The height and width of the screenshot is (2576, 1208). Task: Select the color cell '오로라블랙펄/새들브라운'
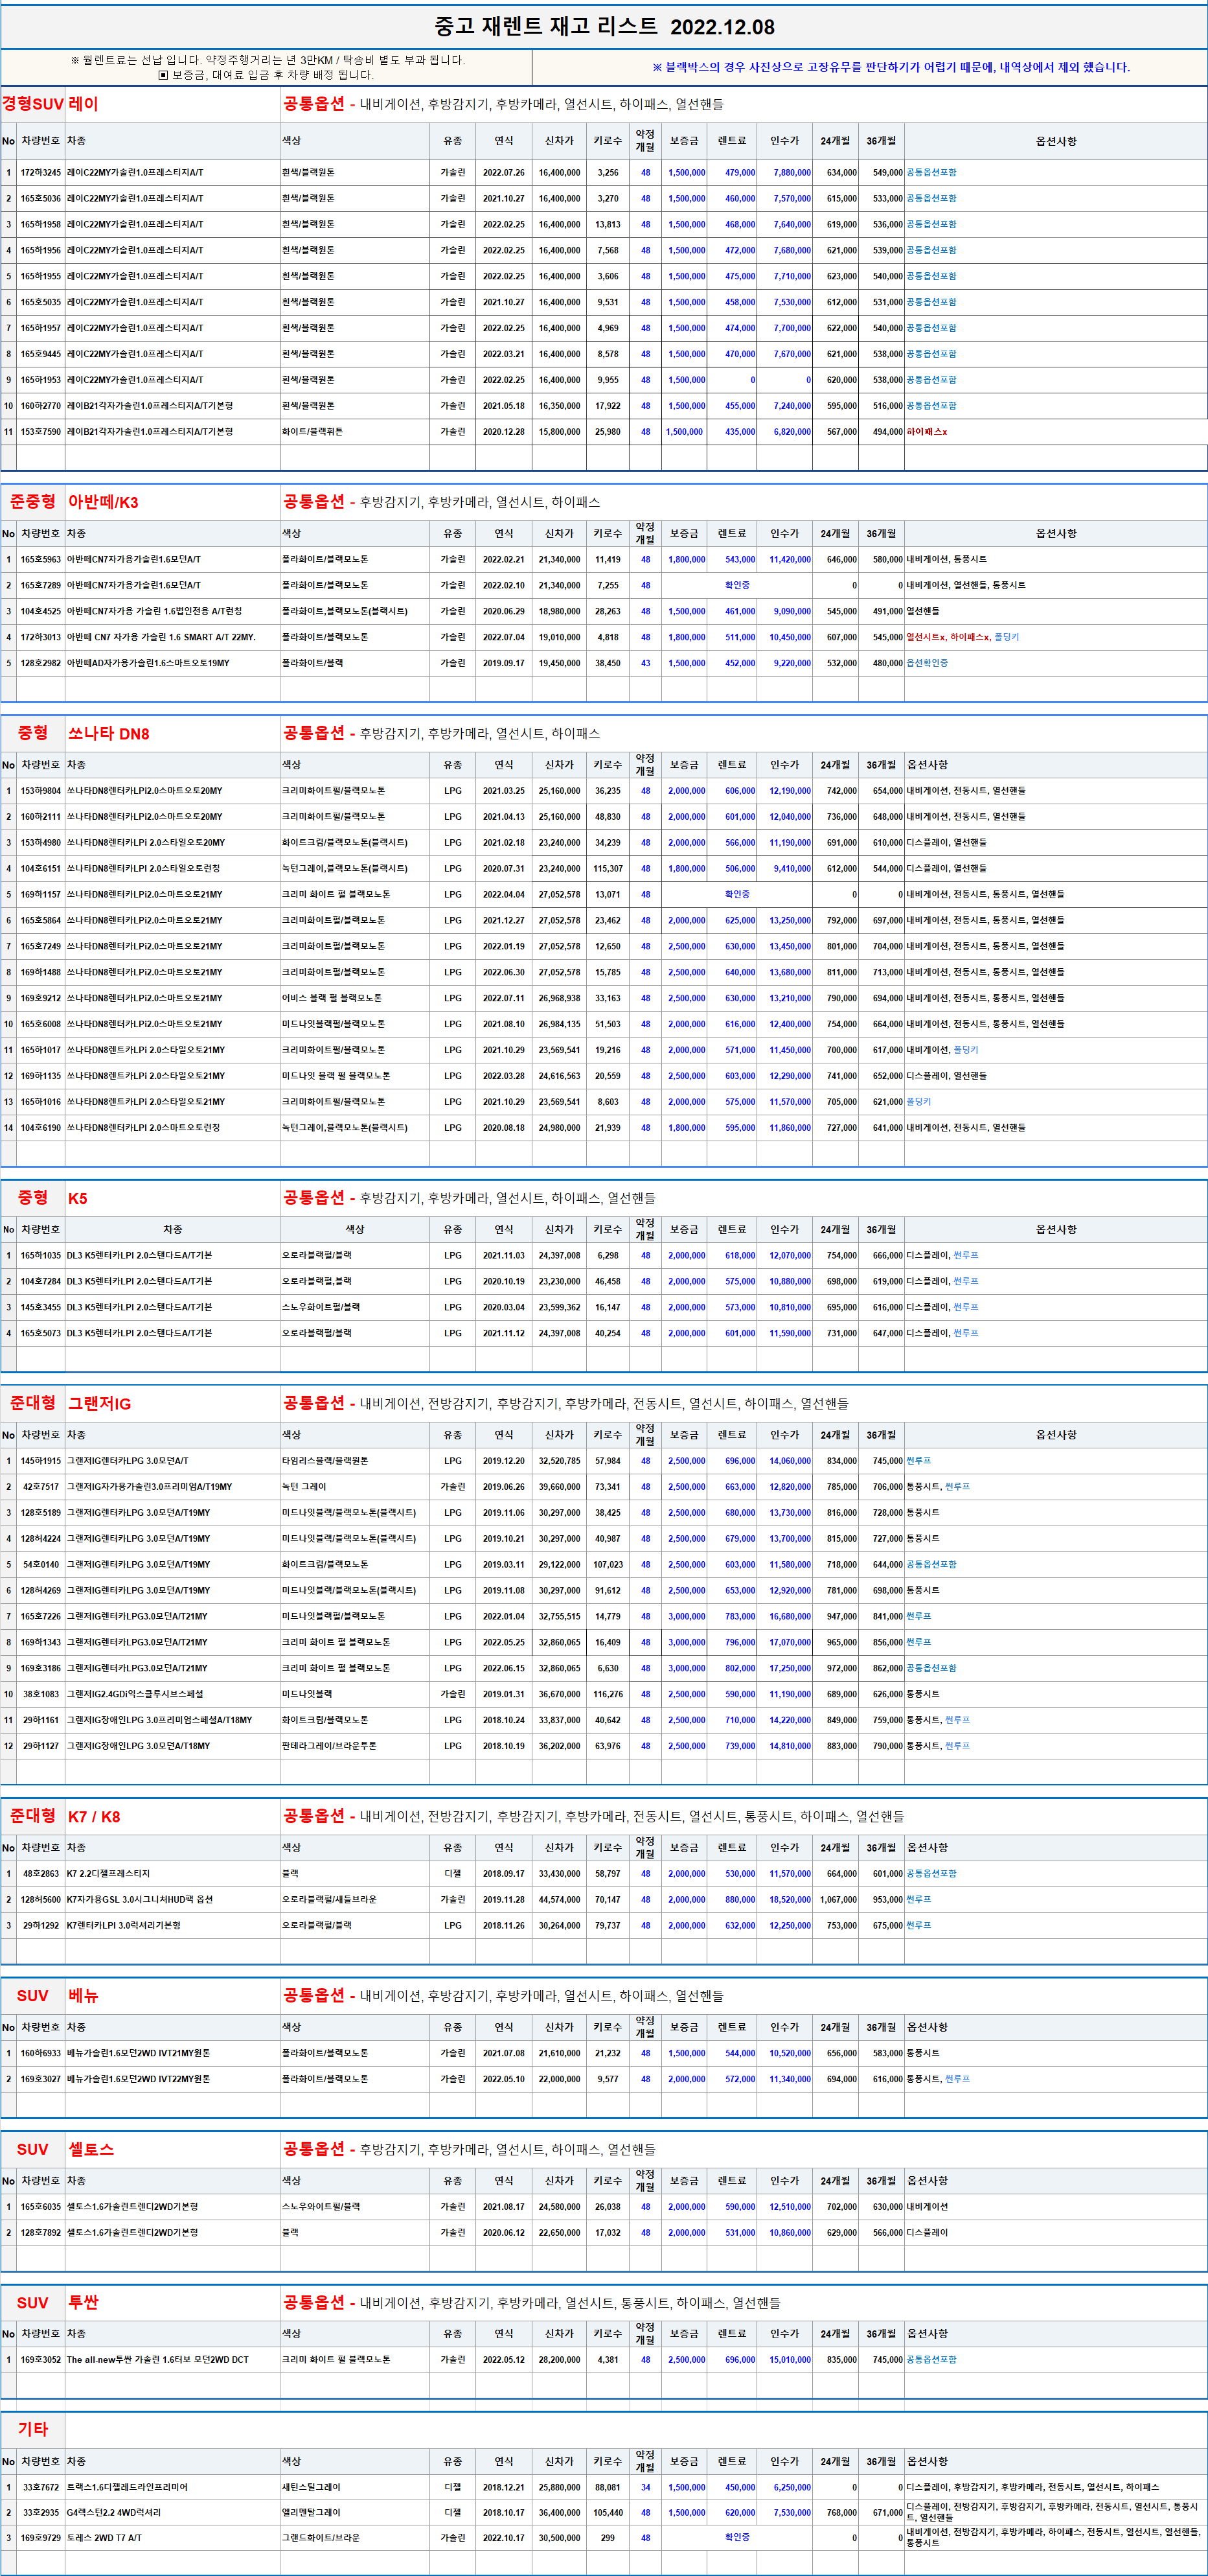point(329,1899)
